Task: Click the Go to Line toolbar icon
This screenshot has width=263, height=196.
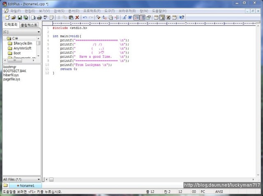Action: (117, 17)
